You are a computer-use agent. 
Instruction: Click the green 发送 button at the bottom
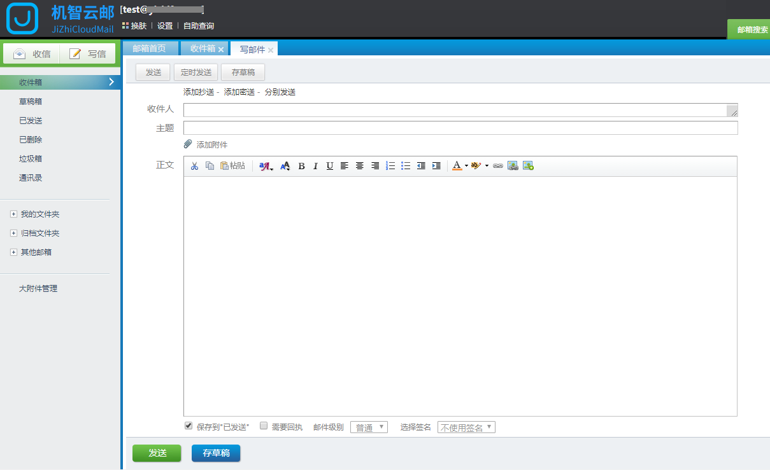click(157, 453)
